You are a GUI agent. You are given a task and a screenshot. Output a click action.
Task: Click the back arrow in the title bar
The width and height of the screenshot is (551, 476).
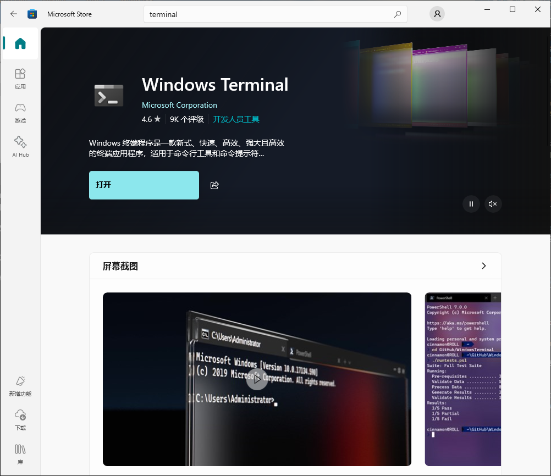14,14
